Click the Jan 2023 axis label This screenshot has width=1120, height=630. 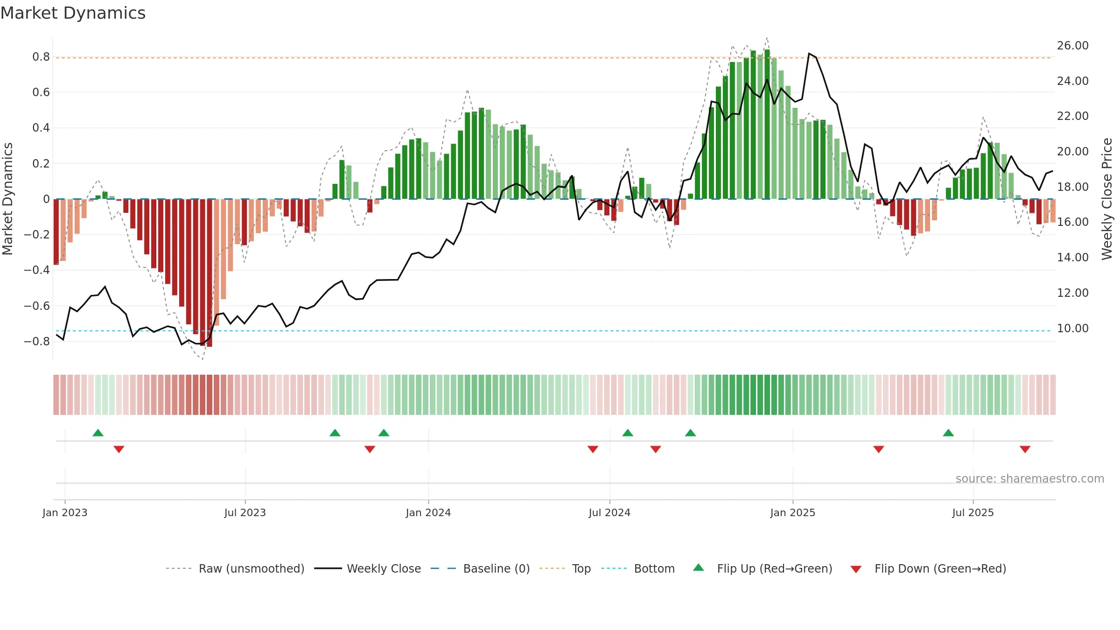(65, 512)
